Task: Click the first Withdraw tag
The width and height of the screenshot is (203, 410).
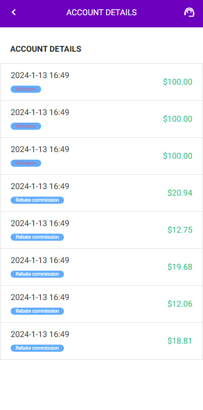Action: coord(26,89)
